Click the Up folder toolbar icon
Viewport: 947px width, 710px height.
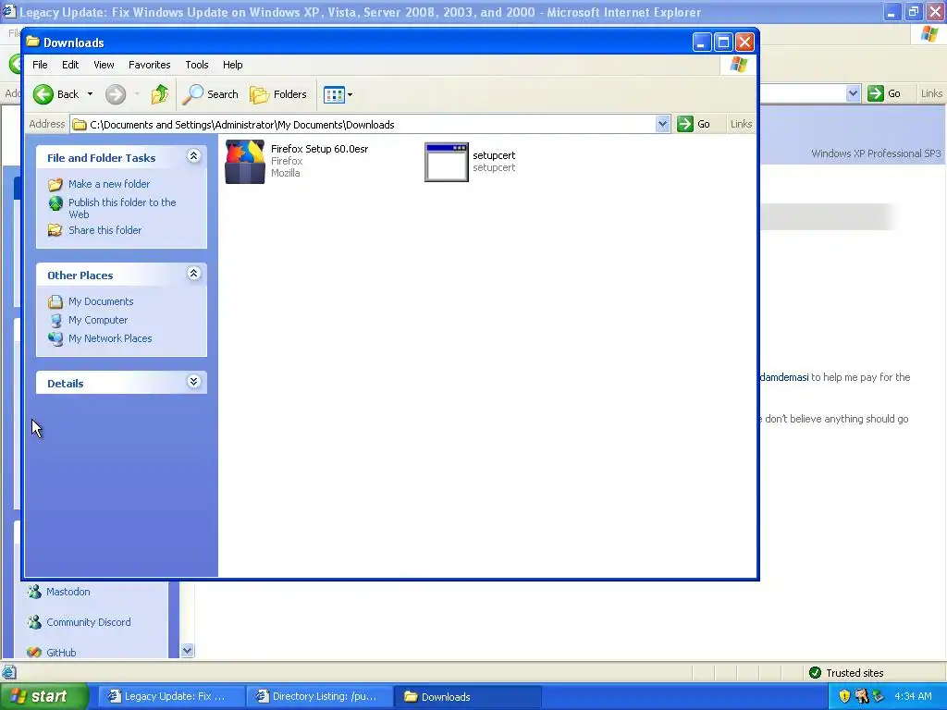pos(160,94)
